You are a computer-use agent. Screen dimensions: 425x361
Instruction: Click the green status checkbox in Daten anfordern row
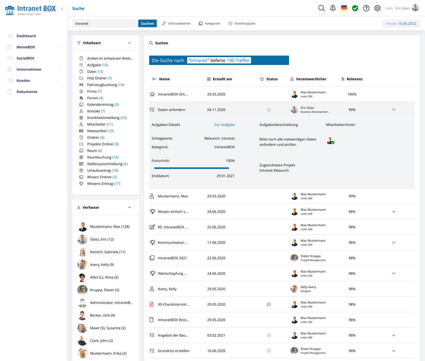269,110
